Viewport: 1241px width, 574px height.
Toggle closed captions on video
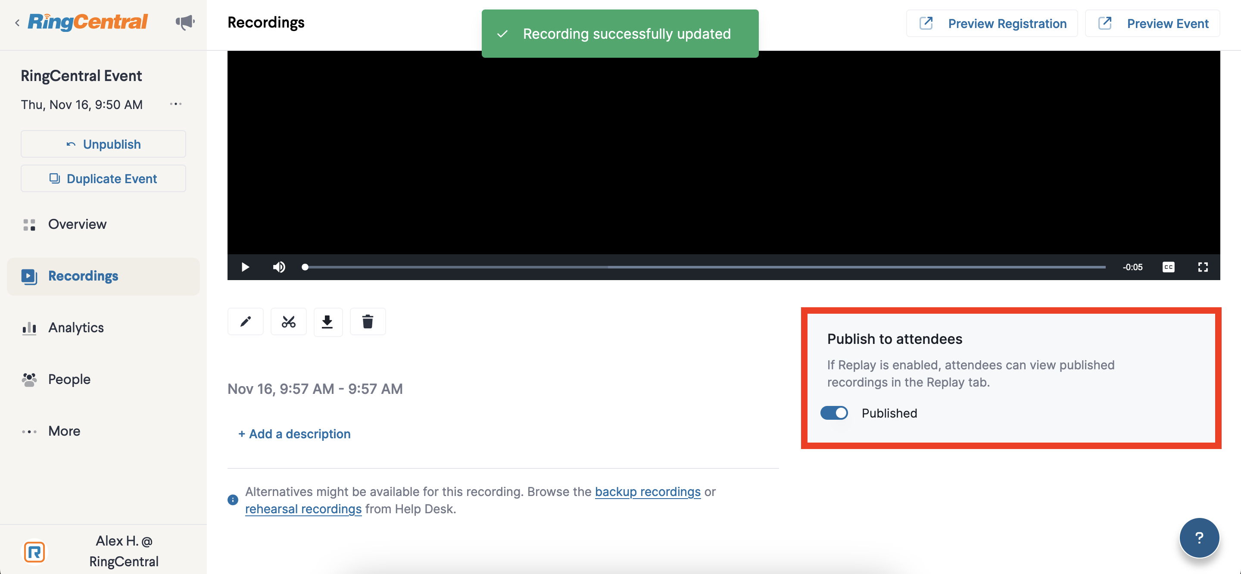pos(1168,267)
